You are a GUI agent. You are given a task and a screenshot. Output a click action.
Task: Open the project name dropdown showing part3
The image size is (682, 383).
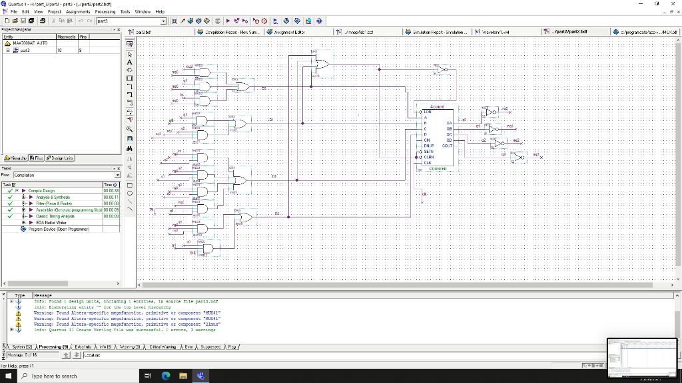click(x=164, y=21)
